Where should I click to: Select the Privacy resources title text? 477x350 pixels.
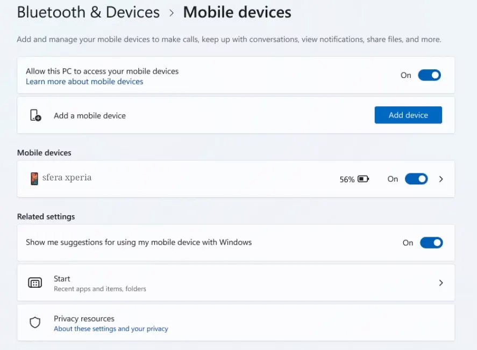click(x=84, y=318)
